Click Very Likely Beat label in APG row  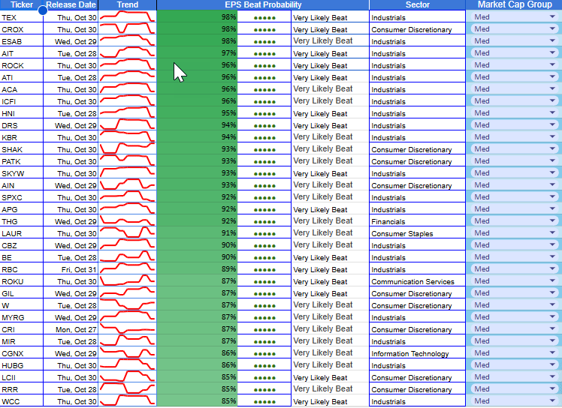320,210
